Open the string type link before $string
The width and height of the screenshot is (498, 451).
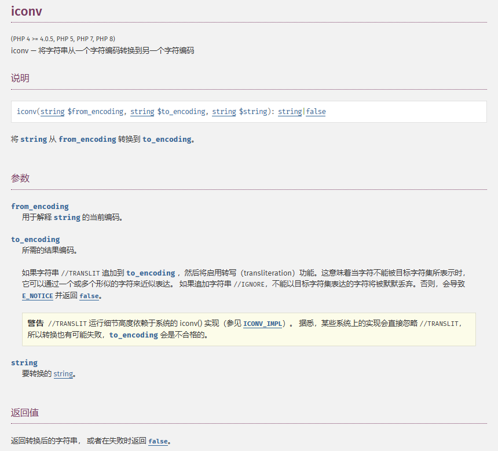pyautogui.click(x=224, y=112)
